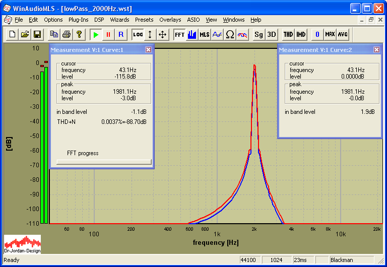Pause the measurement with red pause button

(108, 34)
